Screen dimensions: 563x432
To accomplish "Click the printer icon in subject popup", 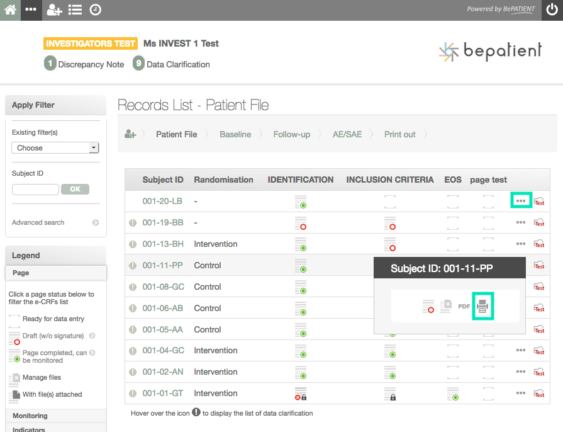I will tap(482, 306).
